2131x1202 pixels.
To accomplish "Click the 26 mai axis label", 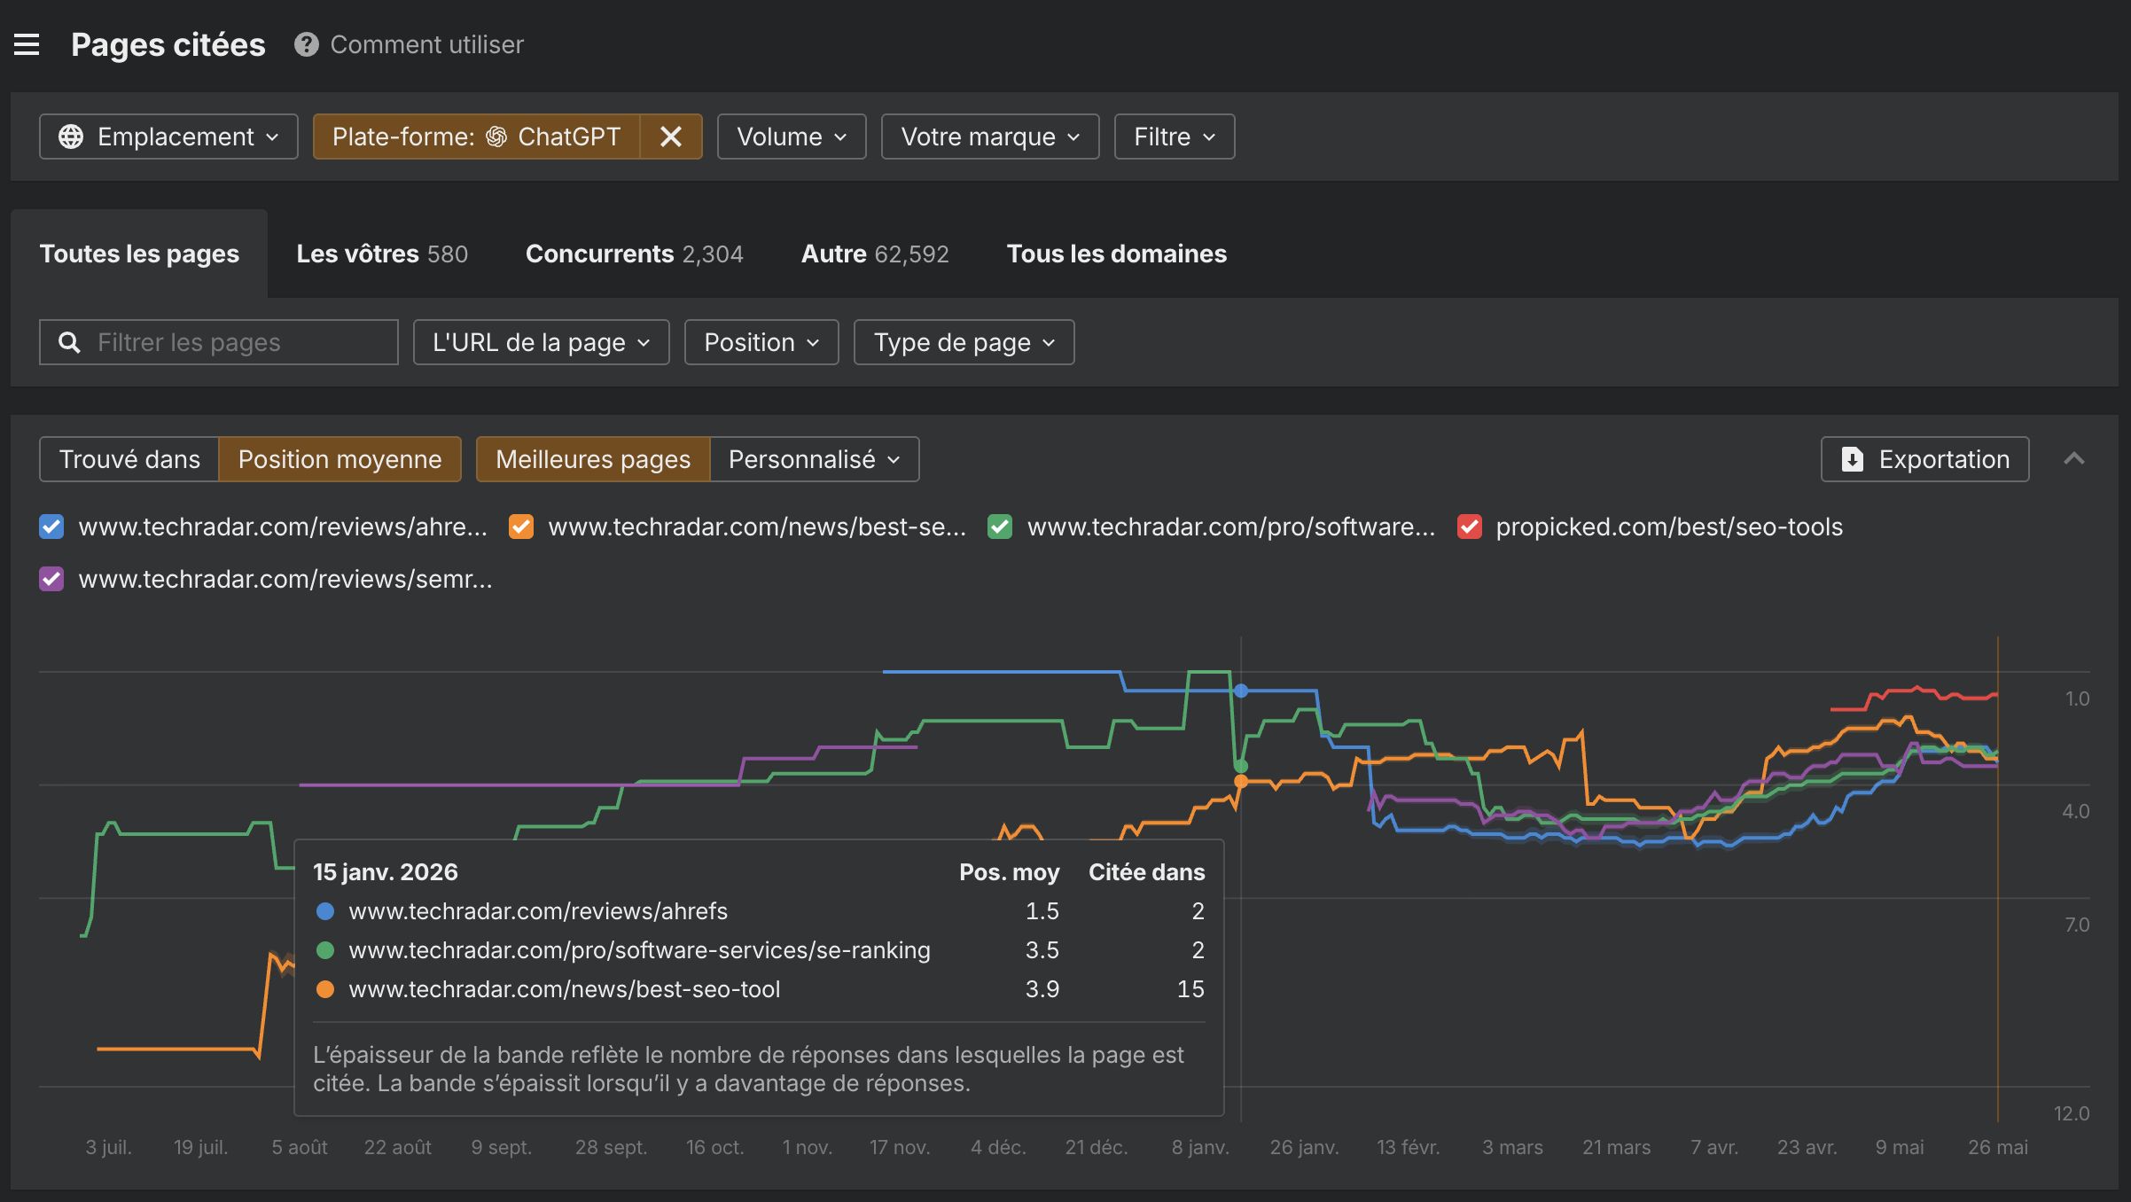I will coord(1998,1147).
